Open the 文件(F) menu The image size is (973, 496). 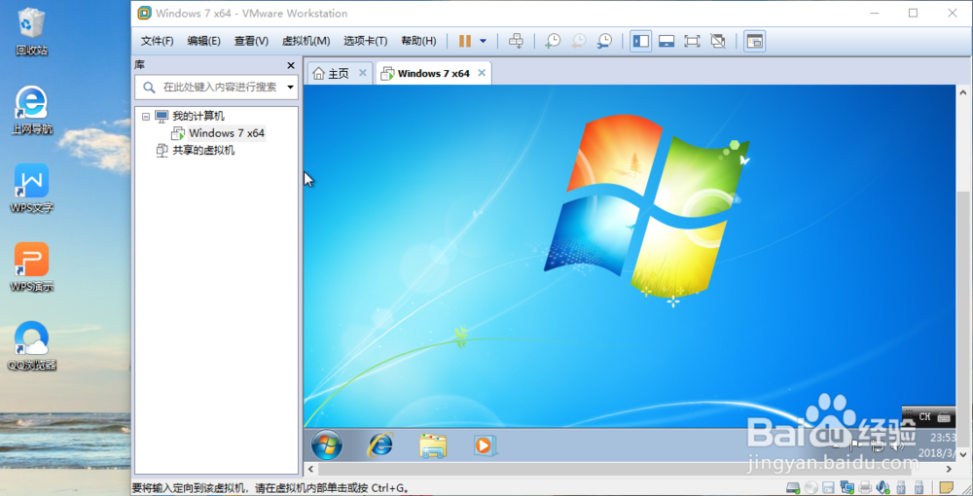coord(157,41)
